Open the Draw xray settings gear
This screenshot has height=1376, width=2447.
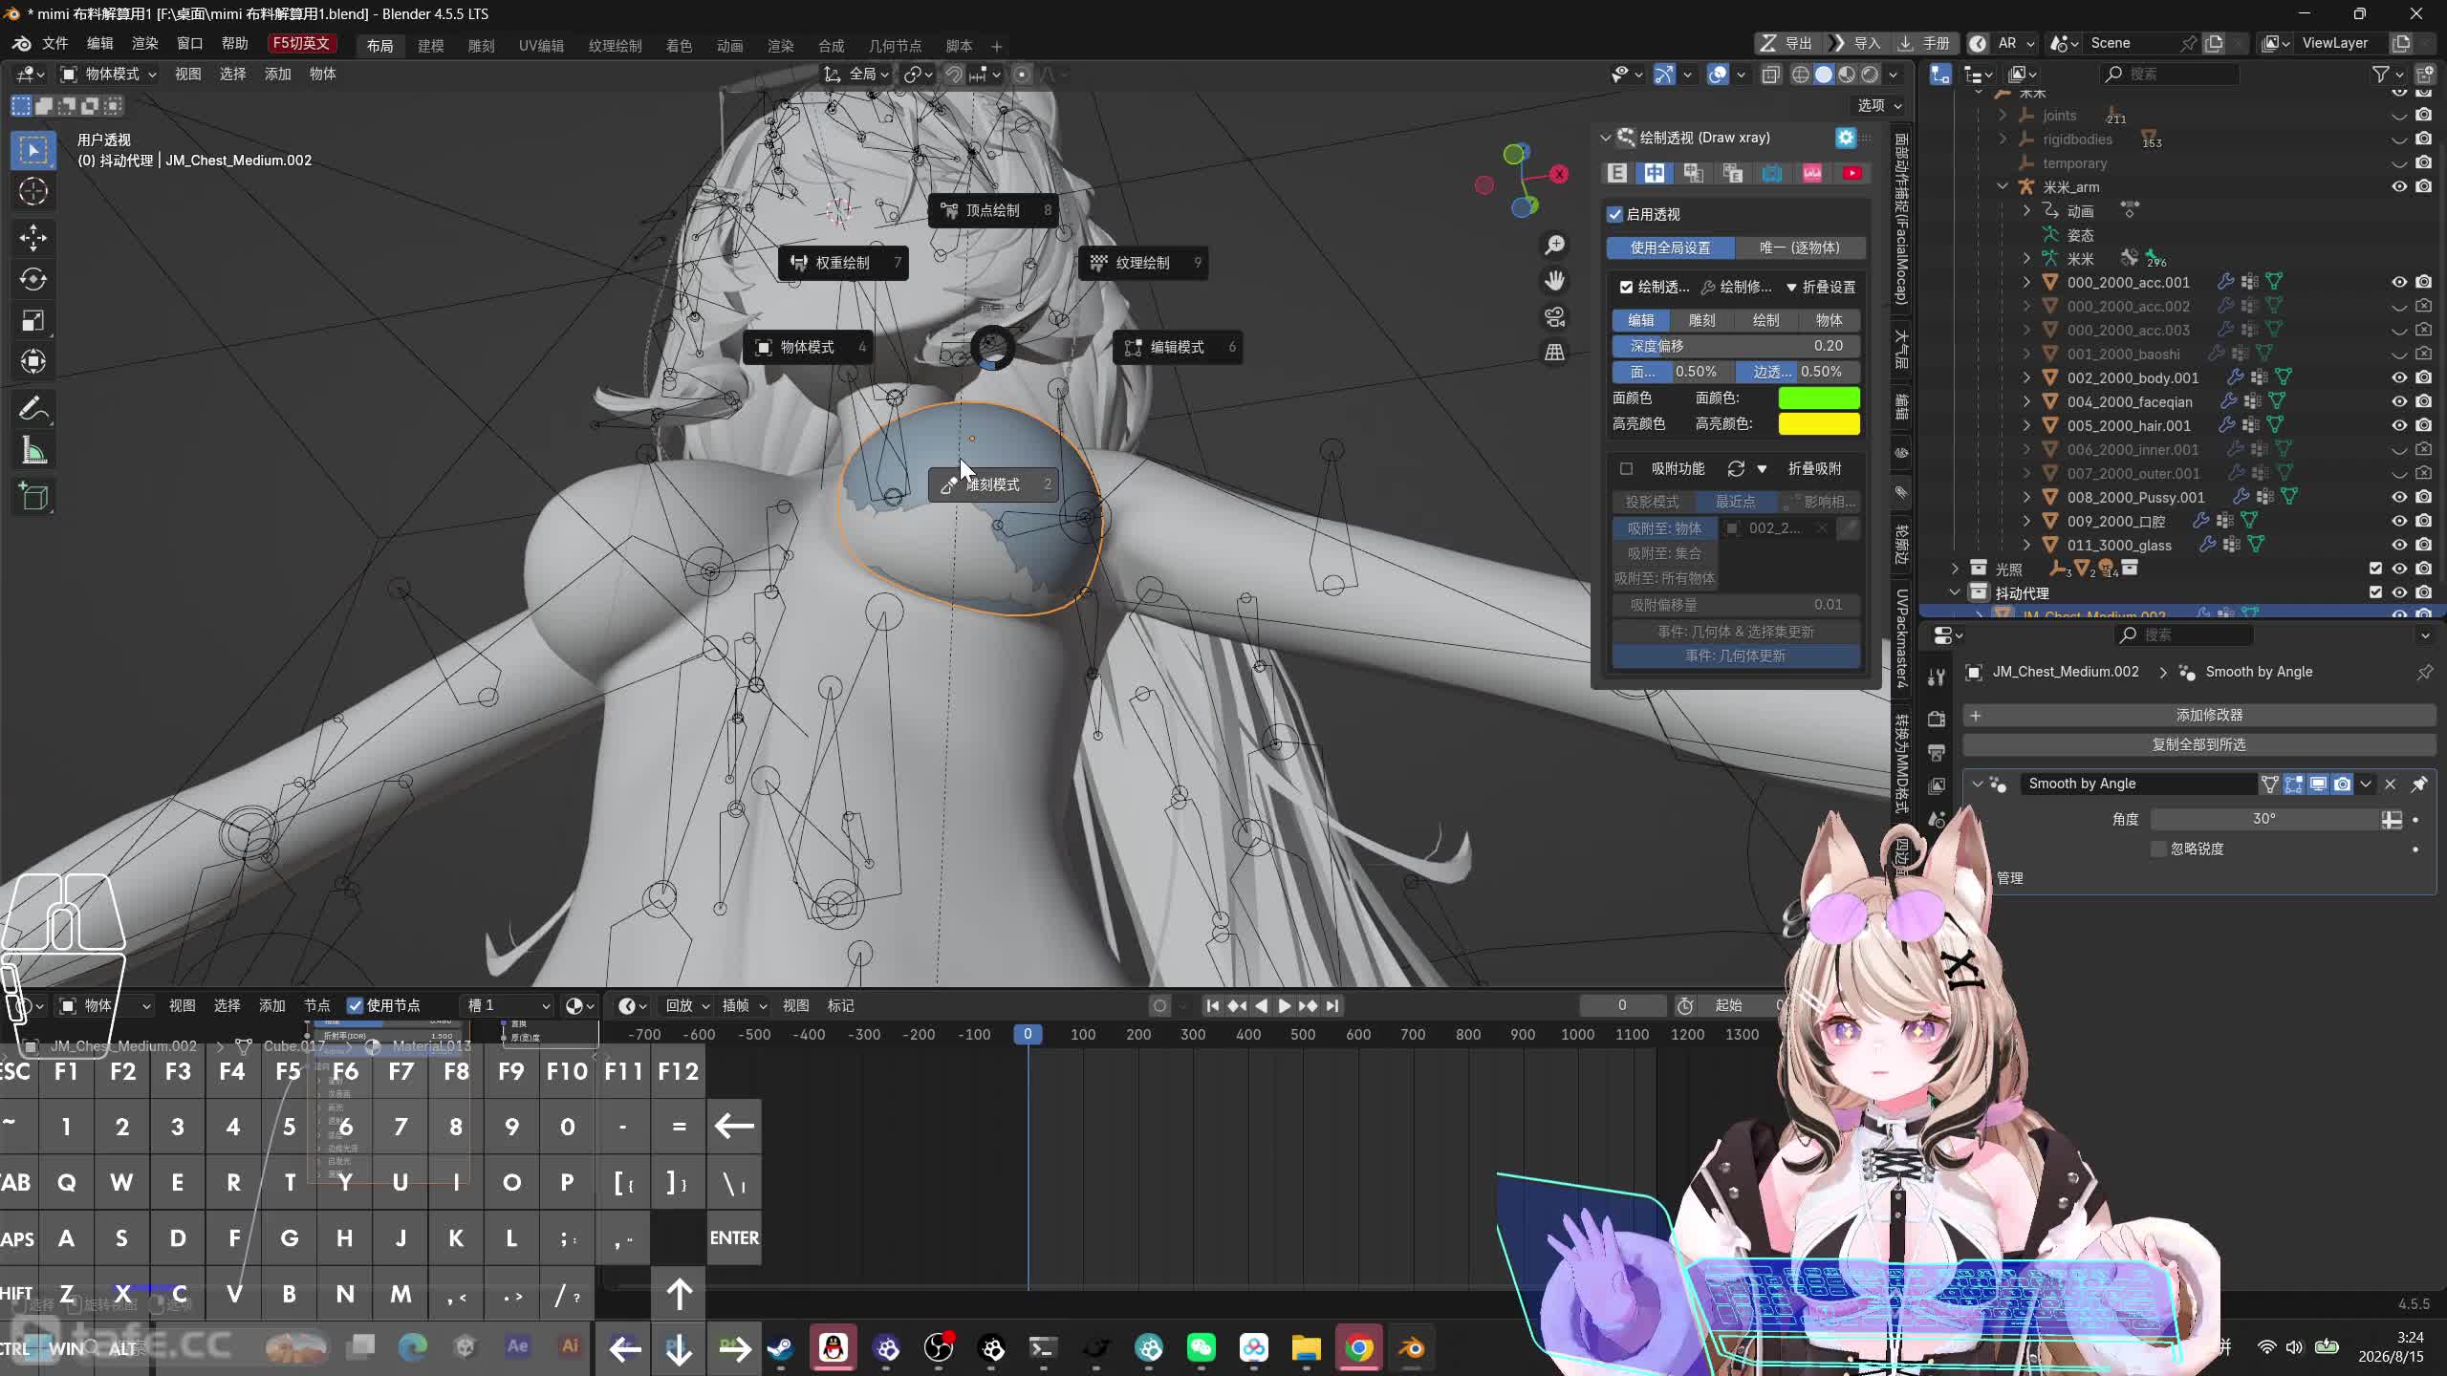(x=1846, y=138)
